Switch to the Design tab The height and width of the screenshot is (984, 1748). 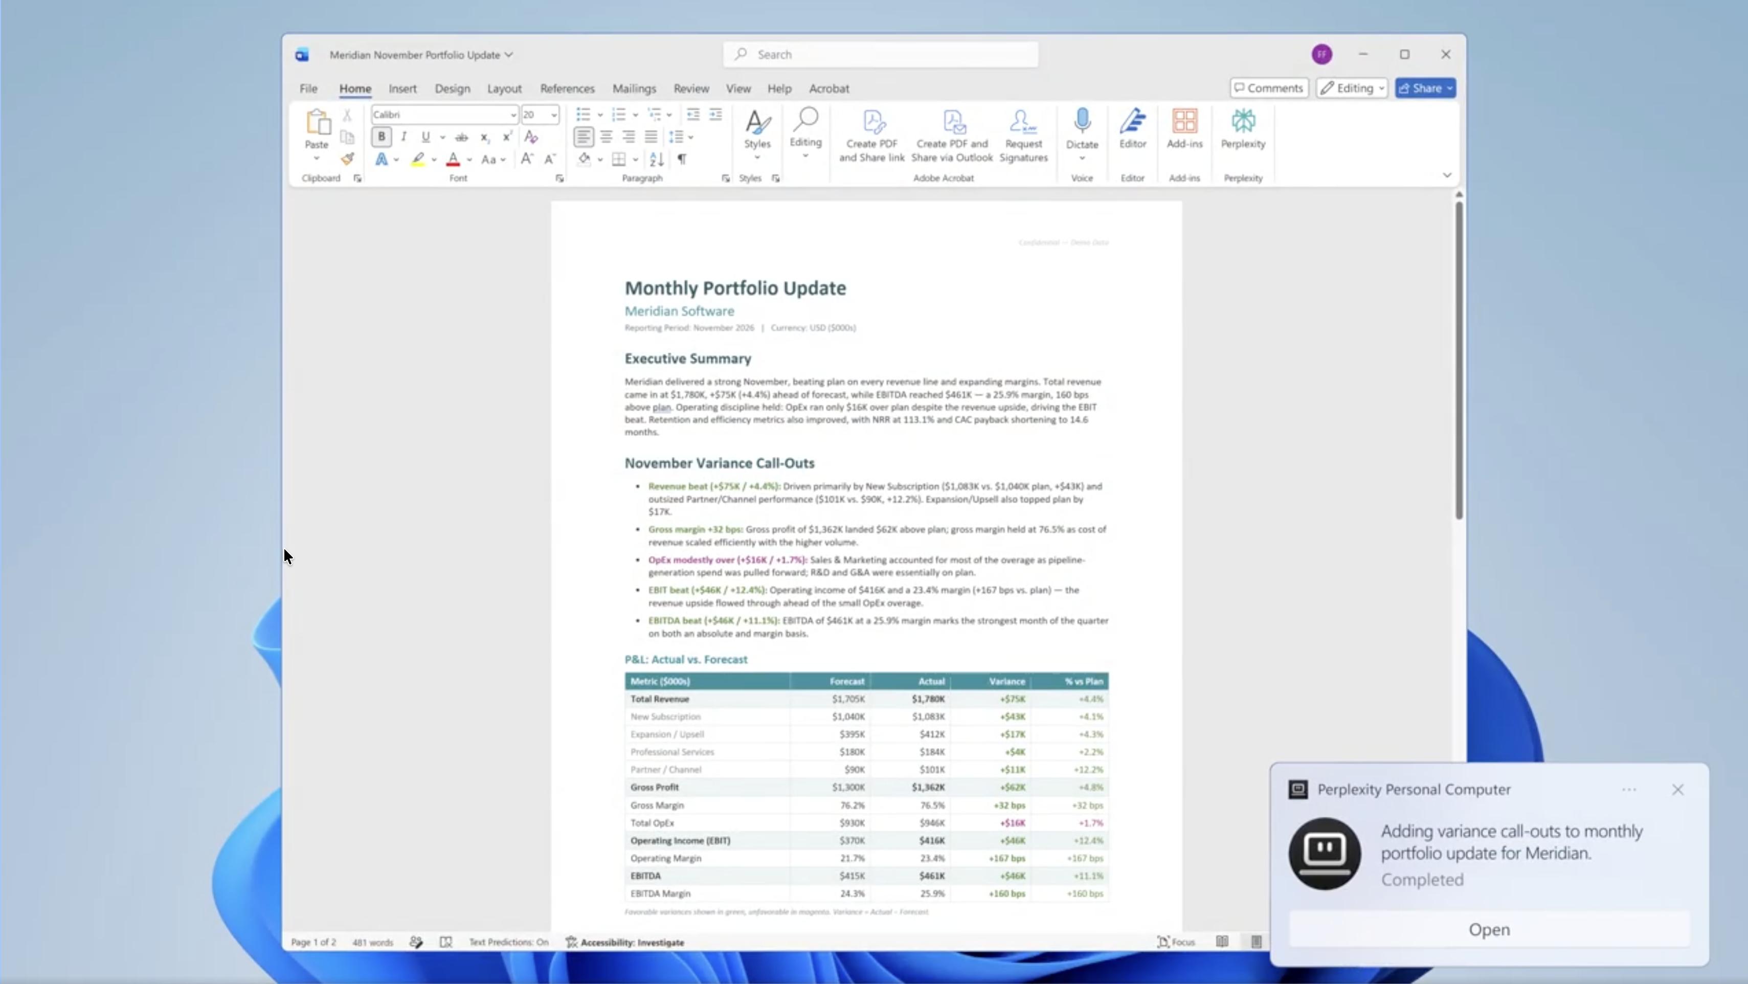tap(452, 88)
